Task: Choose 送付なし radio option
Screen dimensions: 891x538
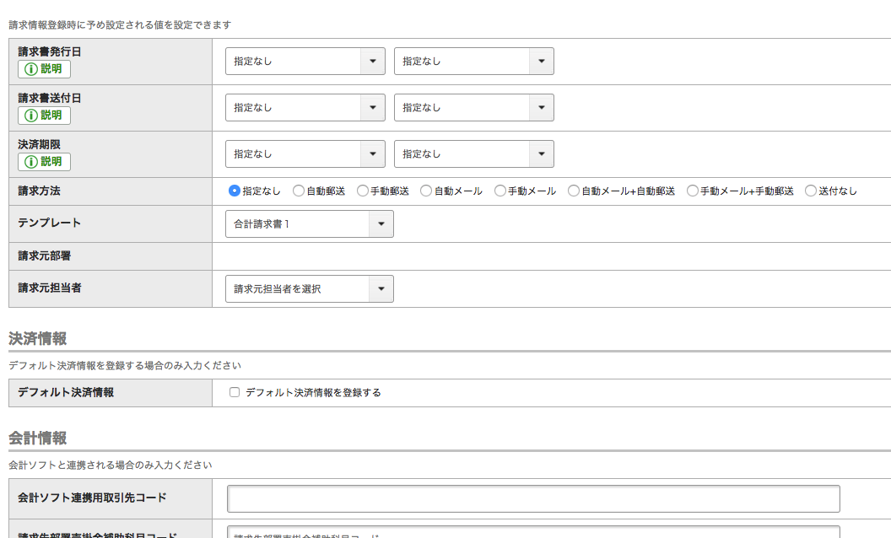Action: [x=811, y=191]
